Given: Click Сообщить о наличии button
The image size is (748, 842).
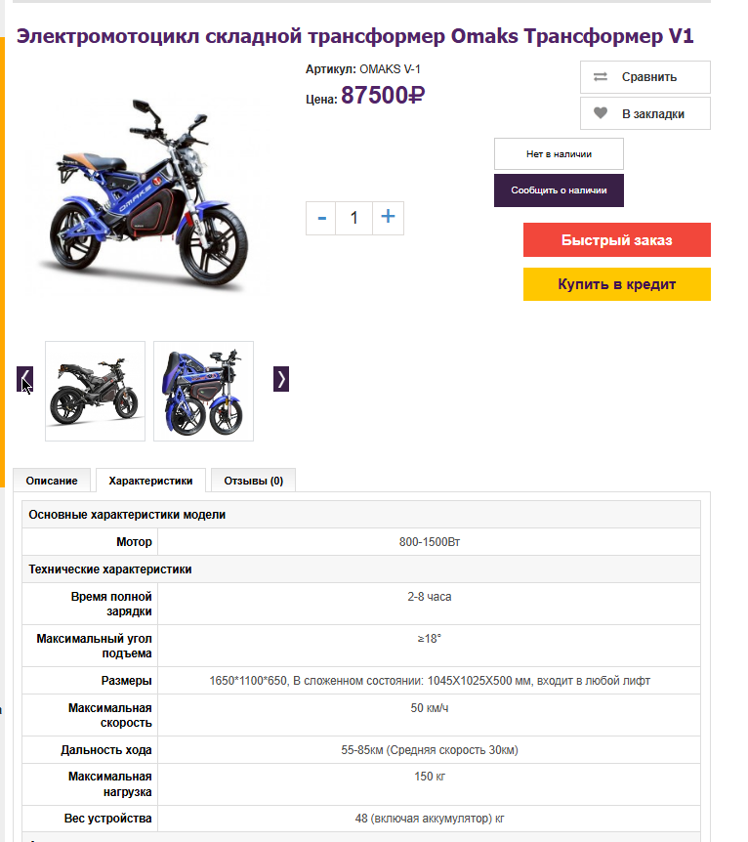Looking at the screenshot, I should point(559,190).
